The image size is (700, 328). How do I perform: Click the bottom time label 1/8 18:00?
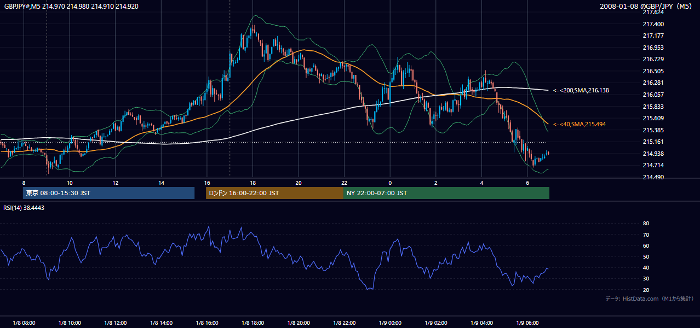pos(253,323)
